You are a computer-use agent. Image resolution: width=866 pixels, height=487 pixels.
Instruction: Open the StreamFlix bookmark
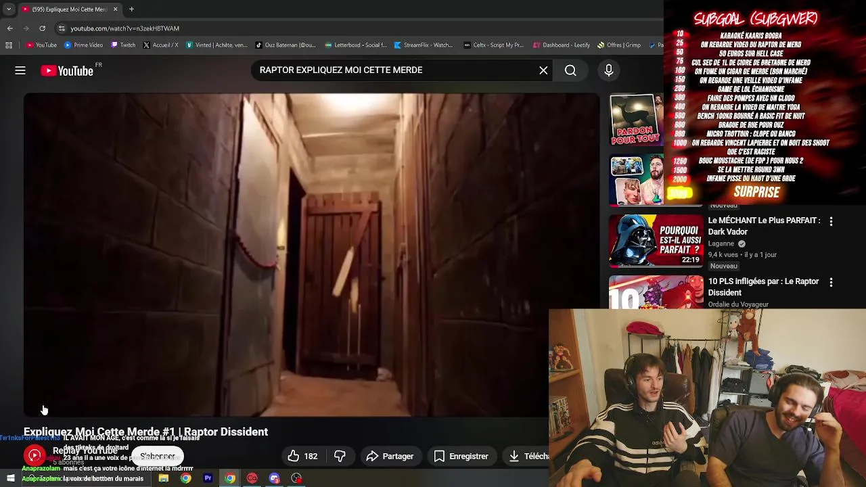click(x=424, y=45)
